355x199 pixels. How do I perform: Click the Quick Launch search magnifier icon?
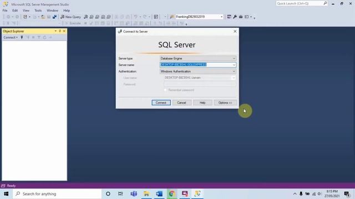325,3
